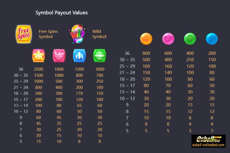Click the green club ball icon
This screenshot has width=230, height=153.
coord(190,39)
